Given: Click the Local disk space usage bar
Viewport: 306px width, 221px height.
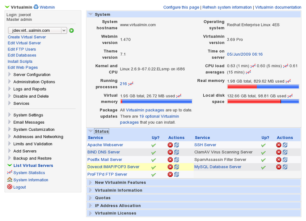Looking at the screenshot, I should (x=263, y=101).
